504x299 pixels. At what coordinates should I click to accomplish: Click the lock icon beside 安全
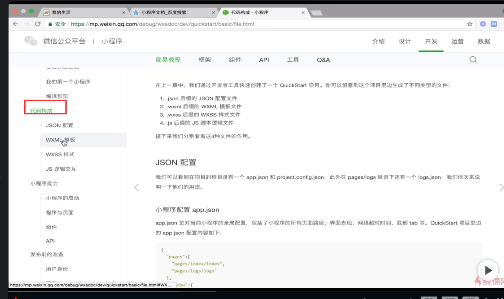(x=50, y=24)
